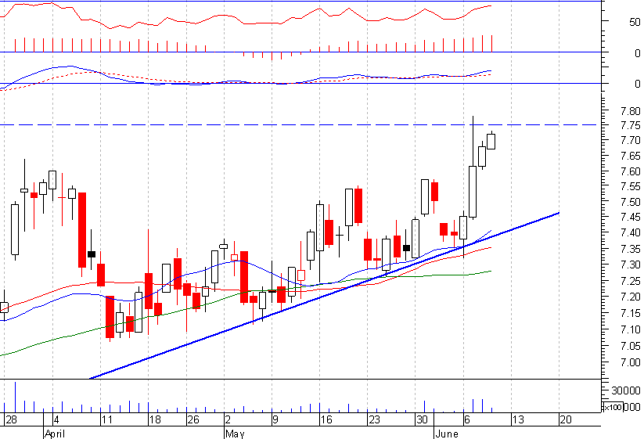Select the thick blue rising trendline
644x439 pixels.
(x=324, y=296)
